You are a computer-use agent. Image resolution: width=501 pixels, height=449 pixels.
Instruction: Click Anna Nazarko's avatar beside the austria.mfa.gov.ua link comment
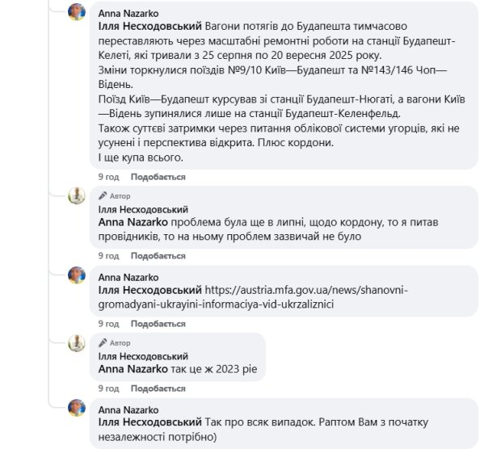(x=77, y=275)
